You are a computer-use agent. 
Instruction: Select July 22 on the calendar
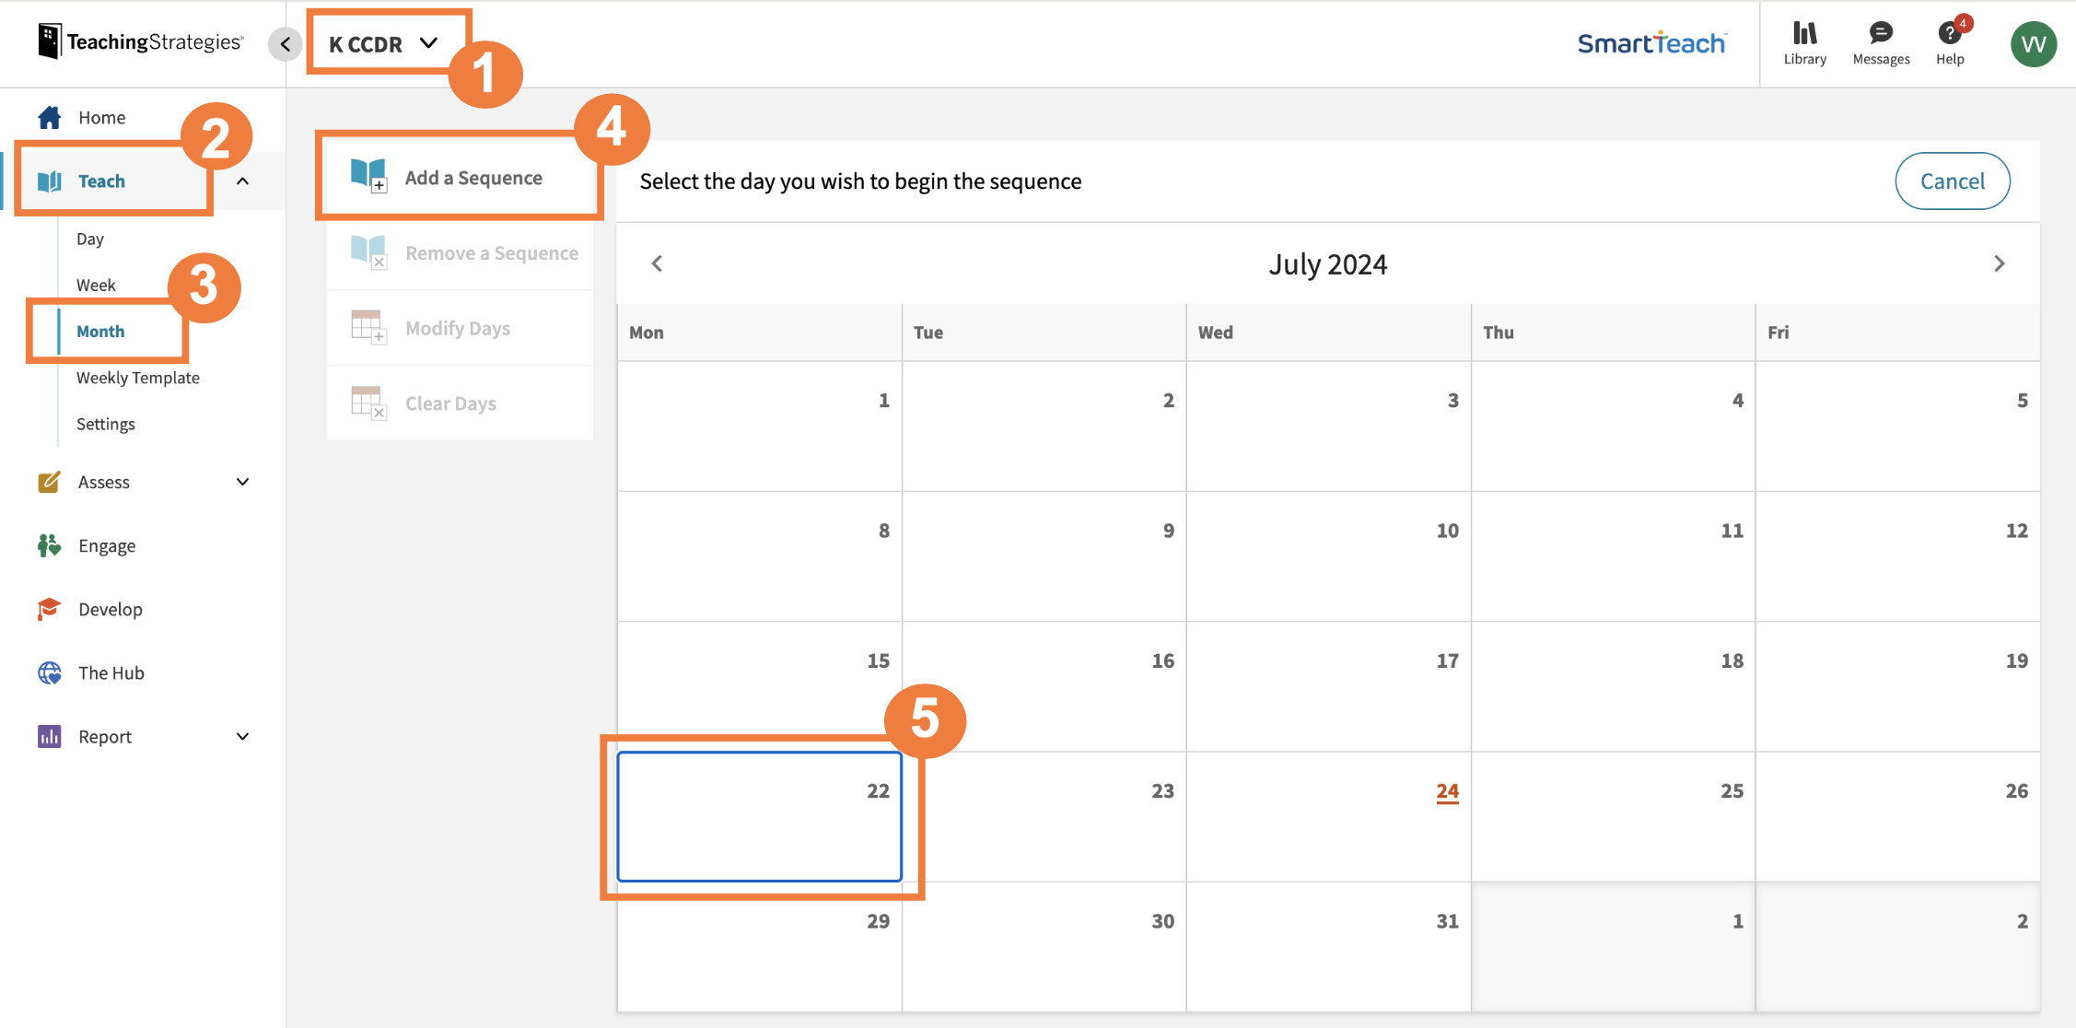[x=759, y=816]
